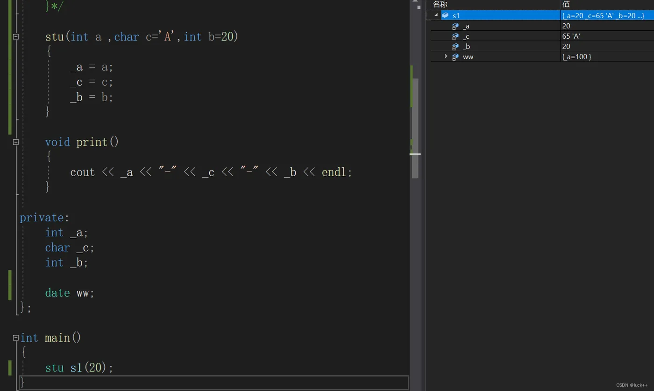Click the 'int _b;' member declaration
654x391 pixels.
(x=66, y=263)
